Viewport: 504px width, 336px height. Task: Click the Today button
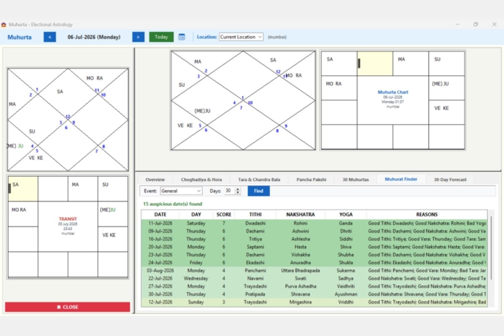(x=161, y=37)
